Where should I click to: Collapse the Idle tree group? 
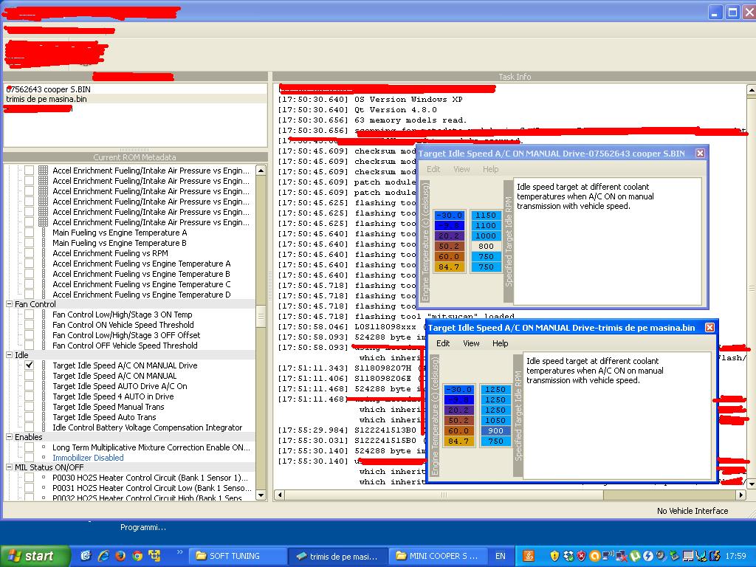pyautogui.click(x=10, y=355)
